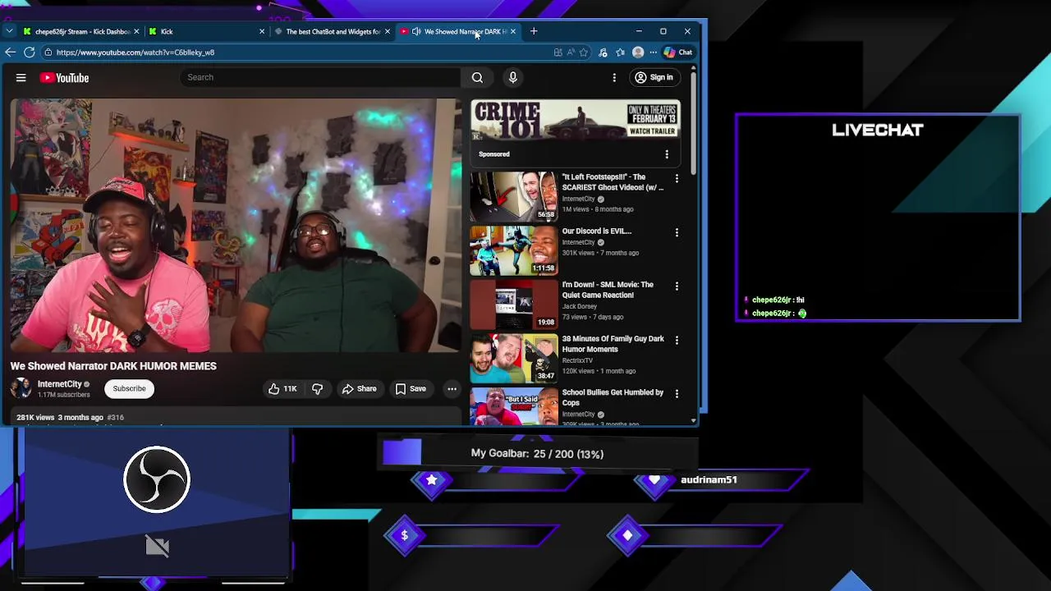This screenshot has height=591, width=1051.
Task: Open the SML Movie reaction thumbnail
Action: coord(514,303)
